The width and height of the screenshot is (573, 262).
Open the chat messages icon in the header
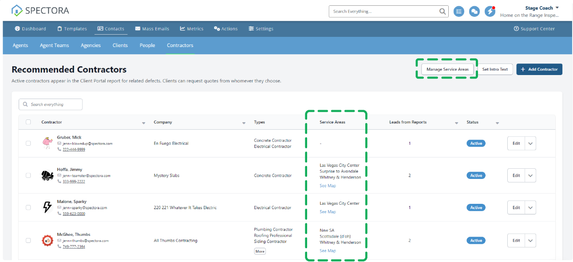click(474, 12)
